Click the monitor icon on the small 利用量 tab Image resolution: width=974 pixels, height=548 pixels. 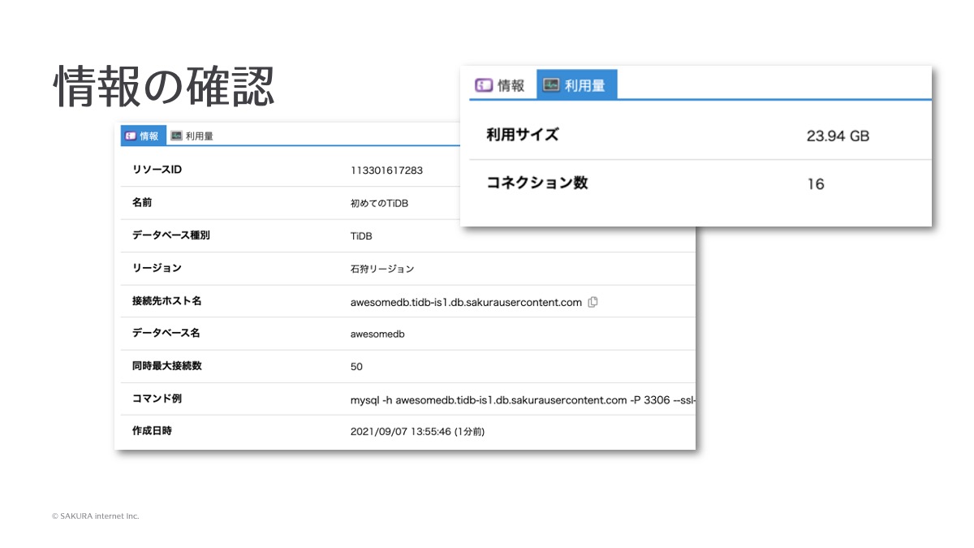point(176,136)
